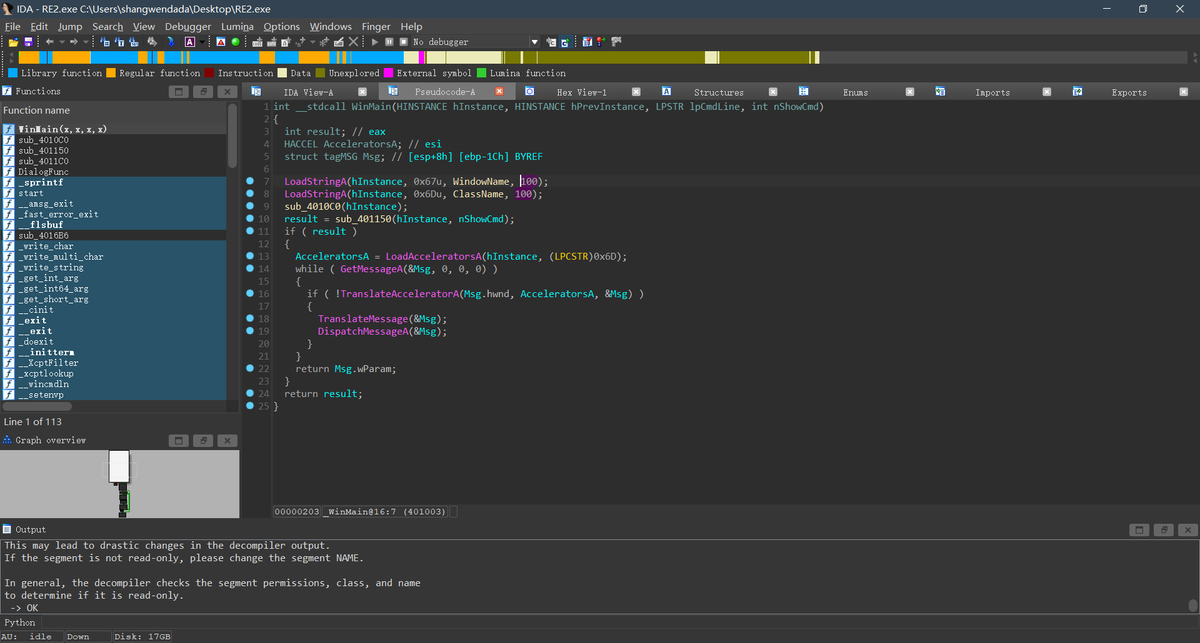Toggle breakpoint dot on line 14
Viewport: 1200px width, 643px height.
(250, 268)
